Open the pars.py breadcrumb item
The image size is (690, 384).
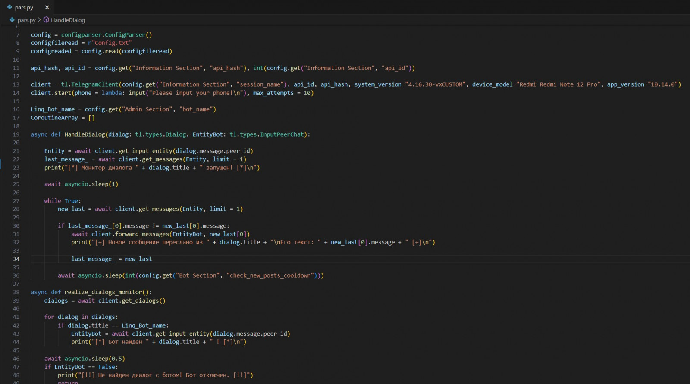(x=27, y=20)
